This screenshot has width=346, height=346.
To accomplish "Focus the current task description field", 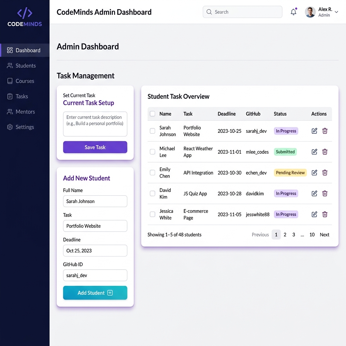I will [x=95, y=124].
